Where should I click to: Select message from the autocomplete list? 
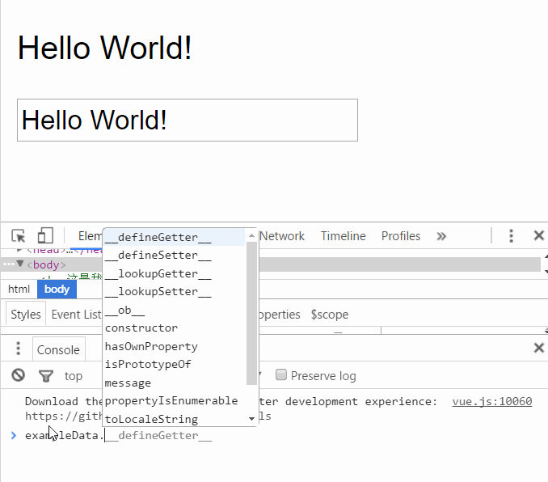[x=128, y=383]
